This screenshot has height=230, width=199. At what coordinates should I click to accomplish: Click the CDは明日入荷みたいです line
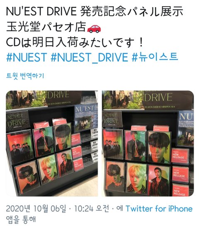tap(74, 42)
